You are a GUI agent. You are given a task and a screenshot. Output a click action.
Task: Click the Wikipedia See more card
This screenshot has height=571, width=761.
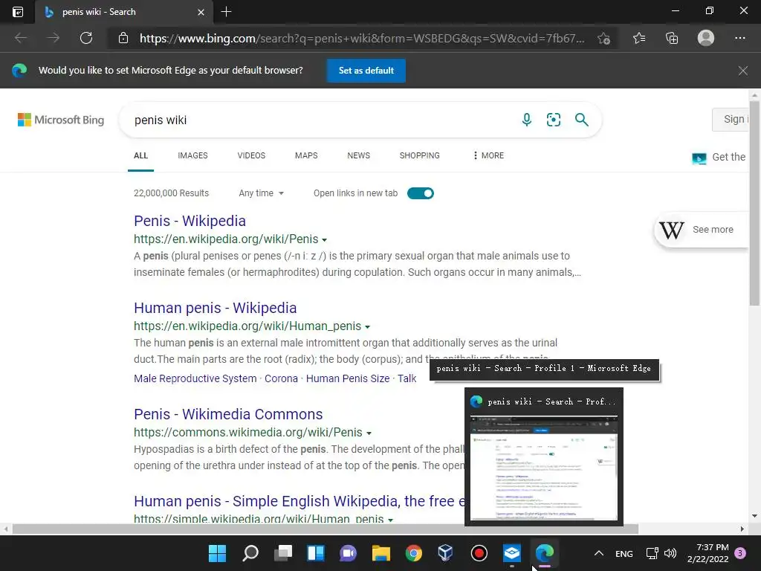(702, 230)
